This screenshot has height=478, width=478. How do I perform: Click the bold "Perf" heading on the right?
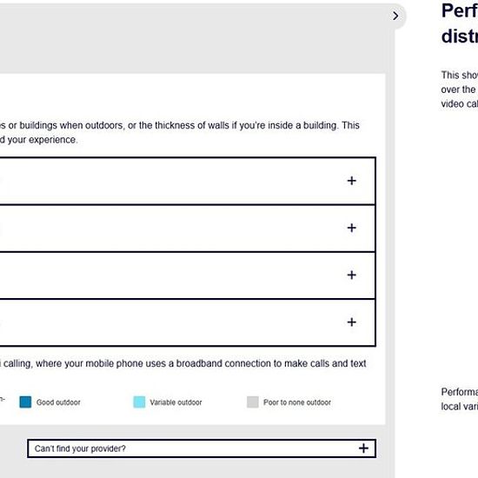[x=460, y=11]
